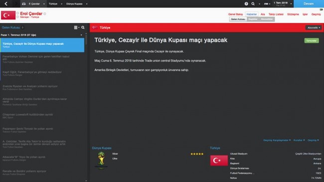Open the Turkey flag in Türkiye panel
324x182 pixels.
click(219, 161)
